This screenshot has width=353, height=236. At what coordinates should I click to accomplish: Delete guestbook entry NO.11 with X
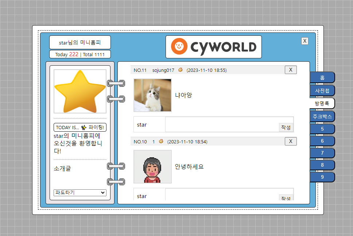291,70
